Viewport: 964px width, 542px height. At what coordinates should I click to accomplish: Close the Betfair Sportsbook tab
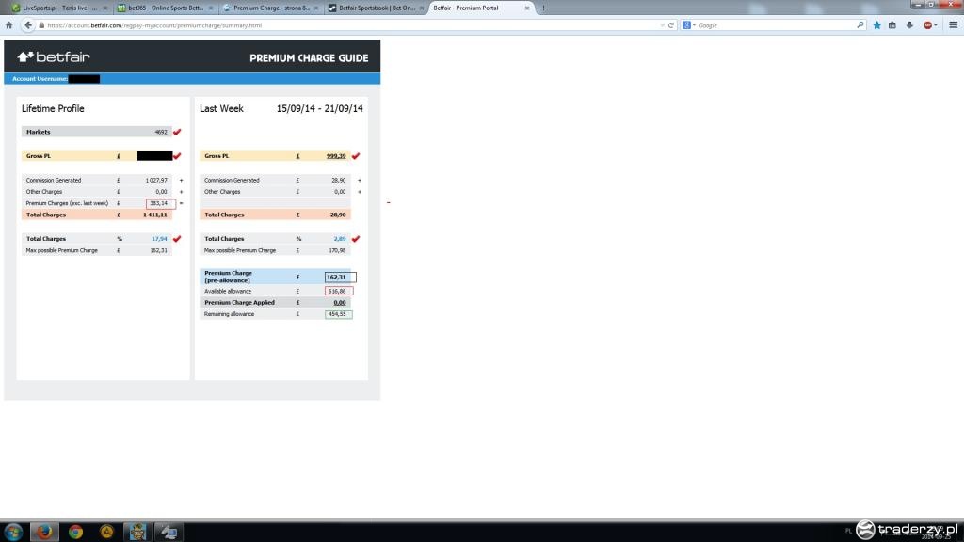click(x=421, y=8)
